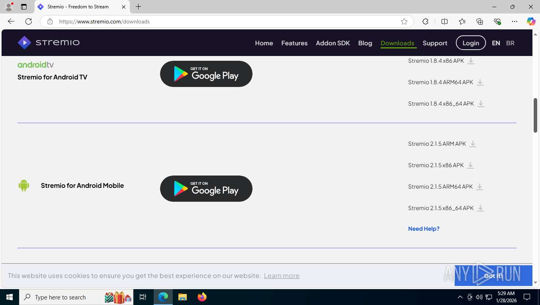Open Edge Settings and more menu
The height and width of the screenshot is (305, 540).
[515, 21]
